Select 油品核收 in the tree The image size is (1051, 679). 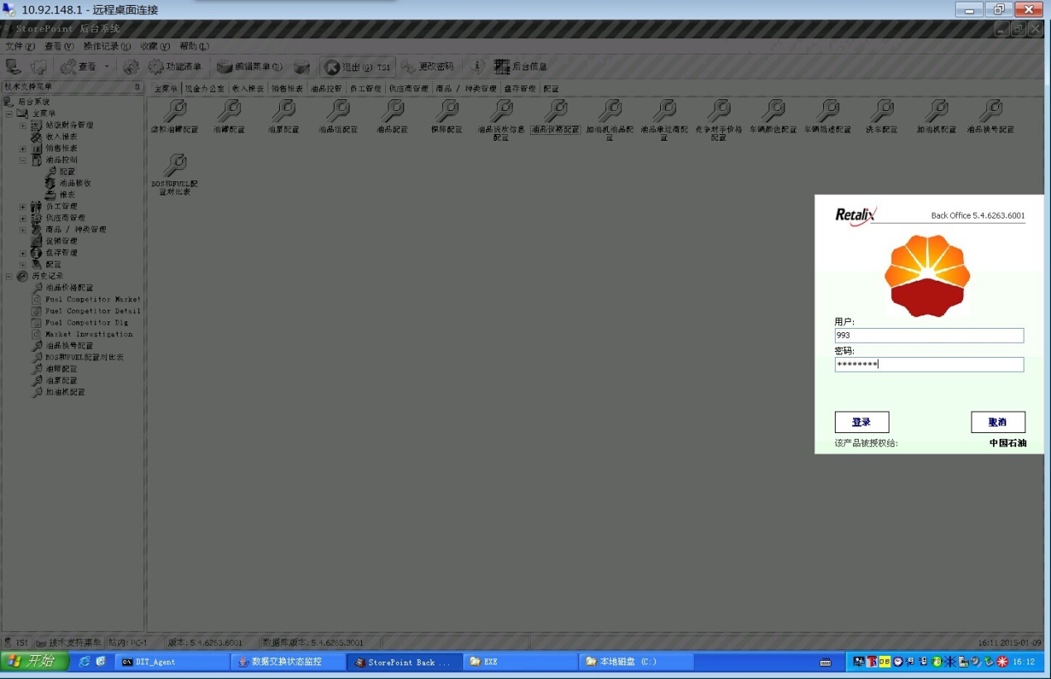coord(75,183)
